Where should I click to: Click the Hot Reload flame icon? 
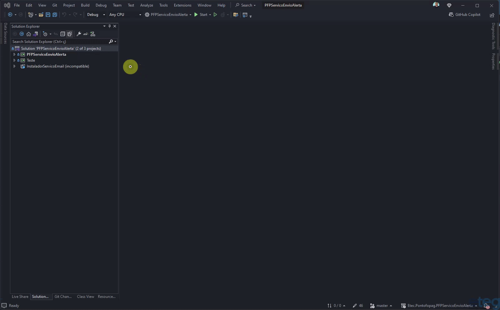pos(223,15)
